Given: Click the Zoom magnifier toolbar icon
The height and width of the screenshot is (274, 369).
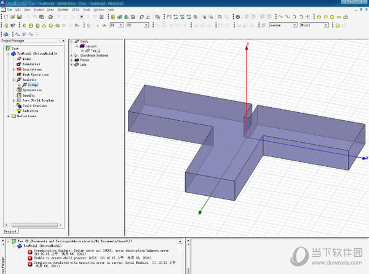Looking at the screenshot, I should point(196,17).
